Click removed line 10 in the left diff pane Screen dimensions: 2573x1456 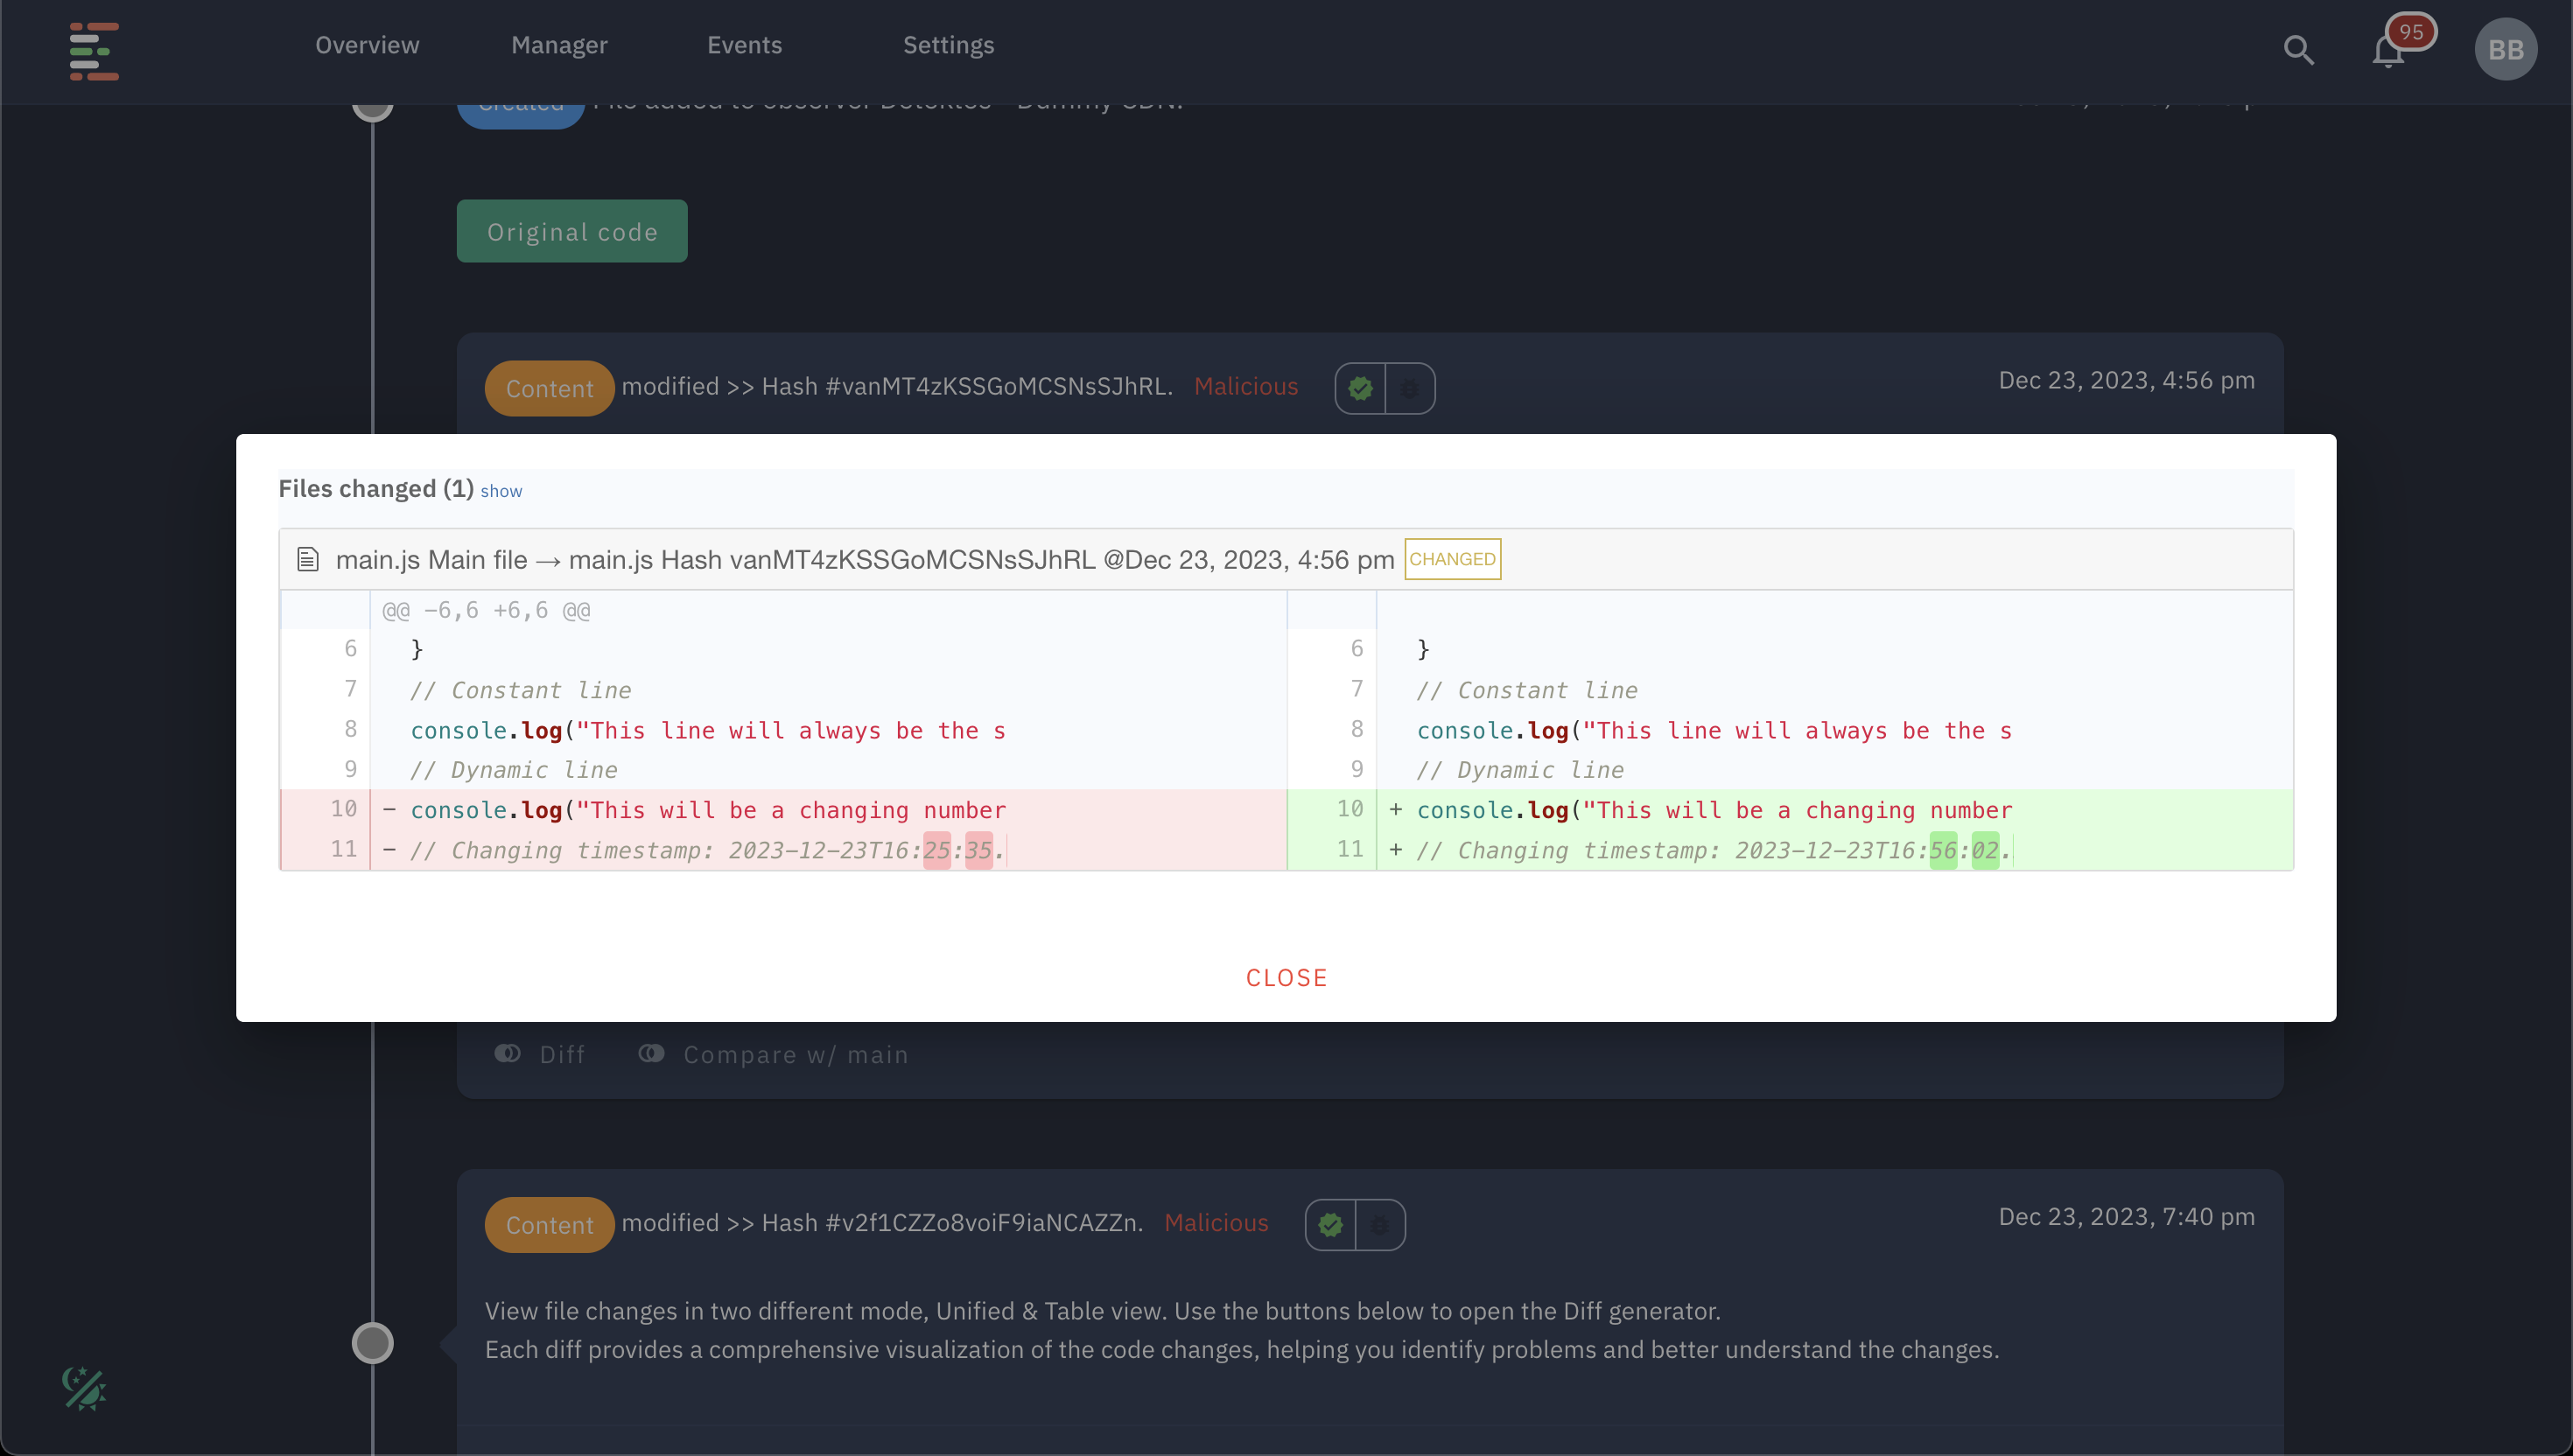tap(783, 809)
